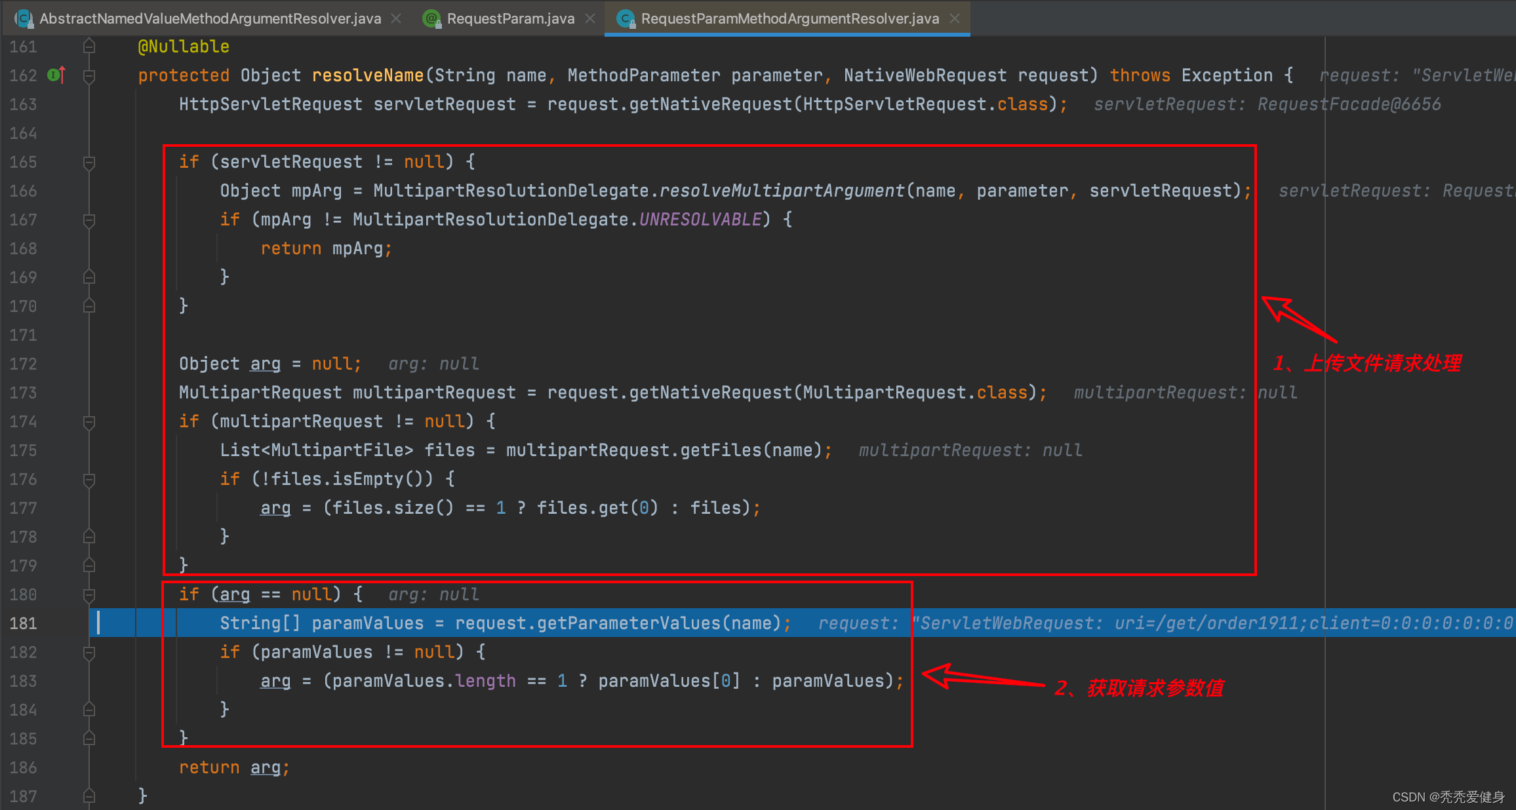Click fold end marker at line 170
This screenshot has height=810, width=1516.
pyautogui.click(x=89, y=306)
